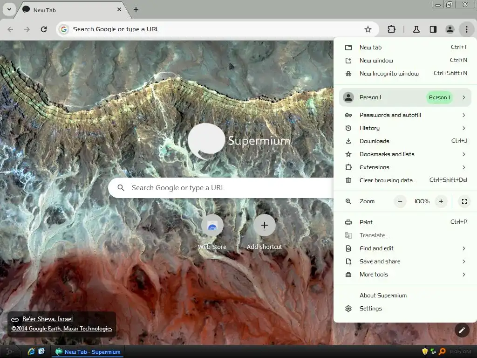Open Downloads from the menu
477x358 pixels.
(x=405, y=141)
